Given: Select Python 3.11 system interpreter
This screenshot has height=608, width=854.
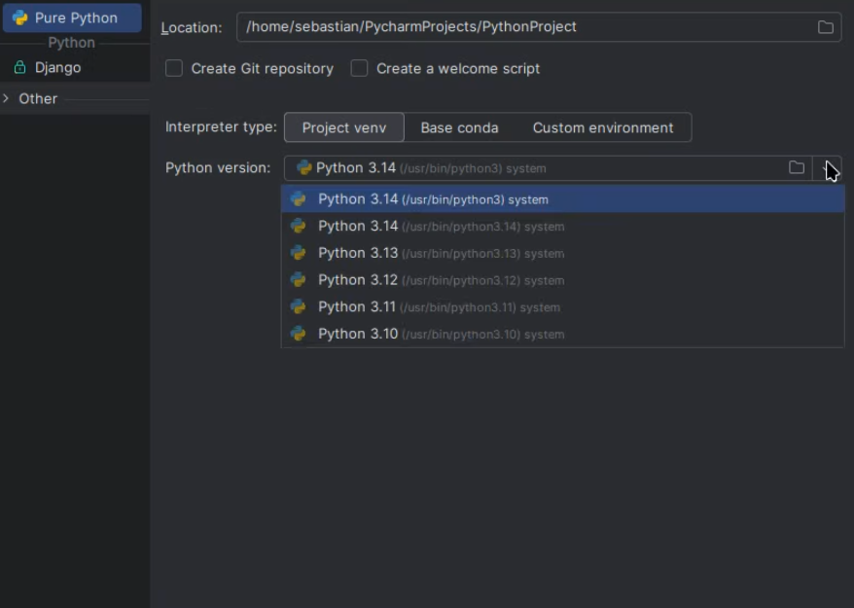Looking at the screenshot, I should (x=562, y=307).
